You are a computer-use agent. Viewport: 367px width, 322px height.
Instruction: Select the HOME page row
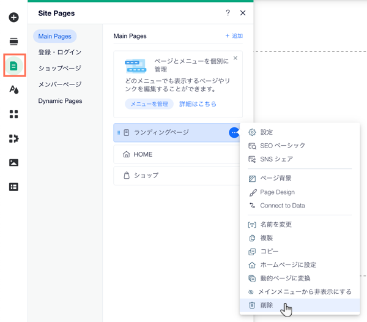(x=177, y=154)
